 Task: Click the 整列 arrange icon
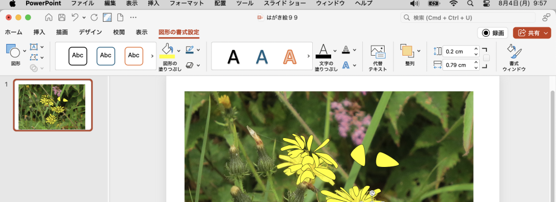click(407, 51)
